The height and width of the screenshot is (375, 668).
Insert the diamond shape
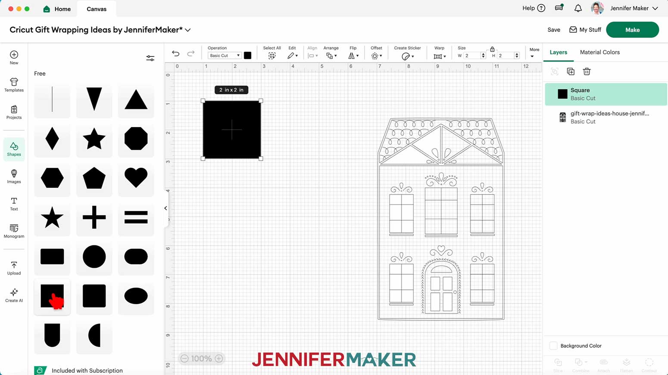click(52, 139)
